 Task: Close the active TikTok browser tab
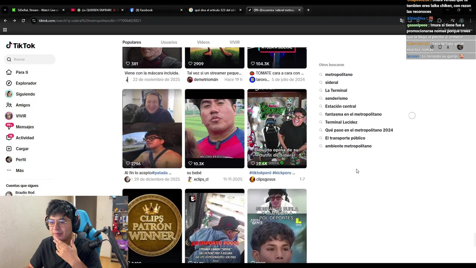click(x=299, y=10)
